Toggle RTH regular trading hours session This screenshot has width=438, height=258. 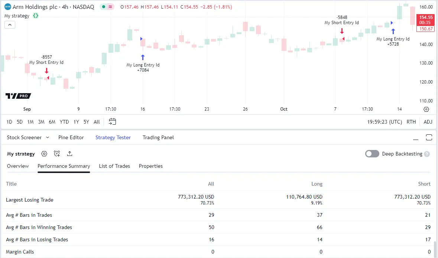point(411,122)
